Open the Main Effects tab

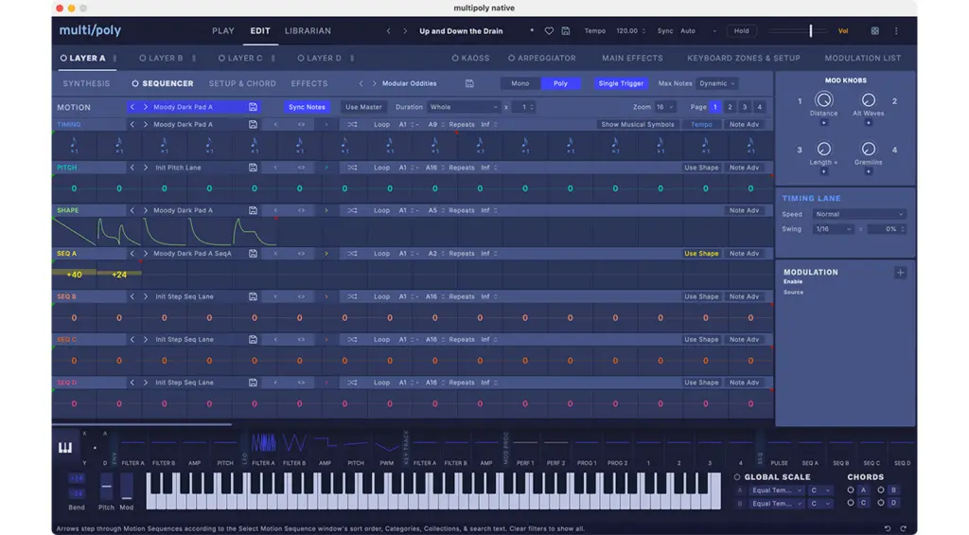pos(632,58)
